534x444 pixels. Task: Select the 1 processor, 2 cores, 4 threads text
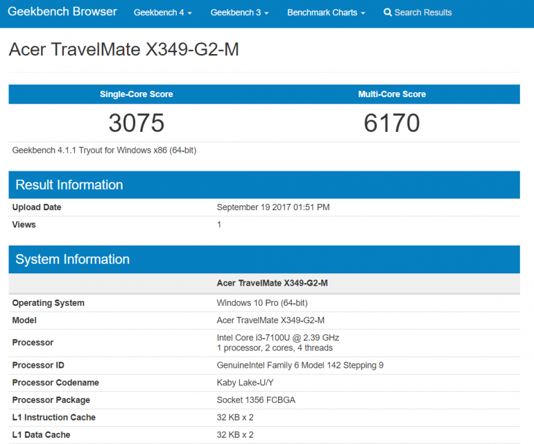pyautogui.click(x=275, y=348)
